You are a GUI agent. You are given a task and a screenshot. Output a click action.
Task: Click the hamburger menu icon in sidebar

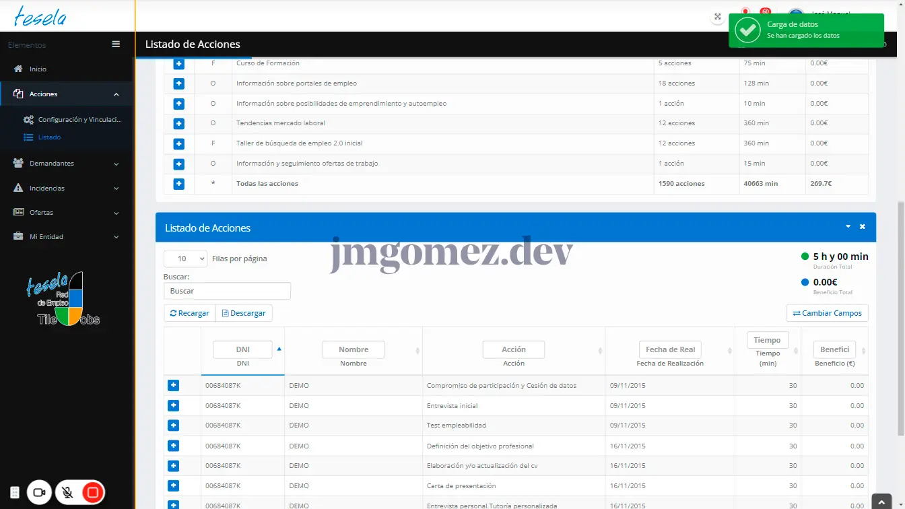tap(116, 44)
